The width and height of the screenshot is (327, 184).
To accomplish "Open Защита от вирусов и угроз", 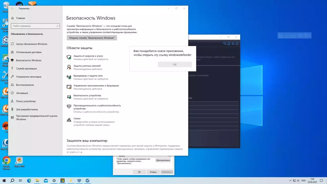I will pos(88,56).
